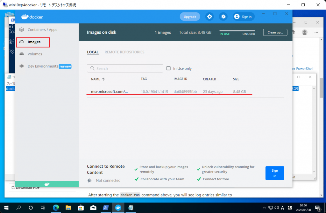The image size is (326, 213).
Task: Switch to Notepad on taskbar
Action: point(131,208)
